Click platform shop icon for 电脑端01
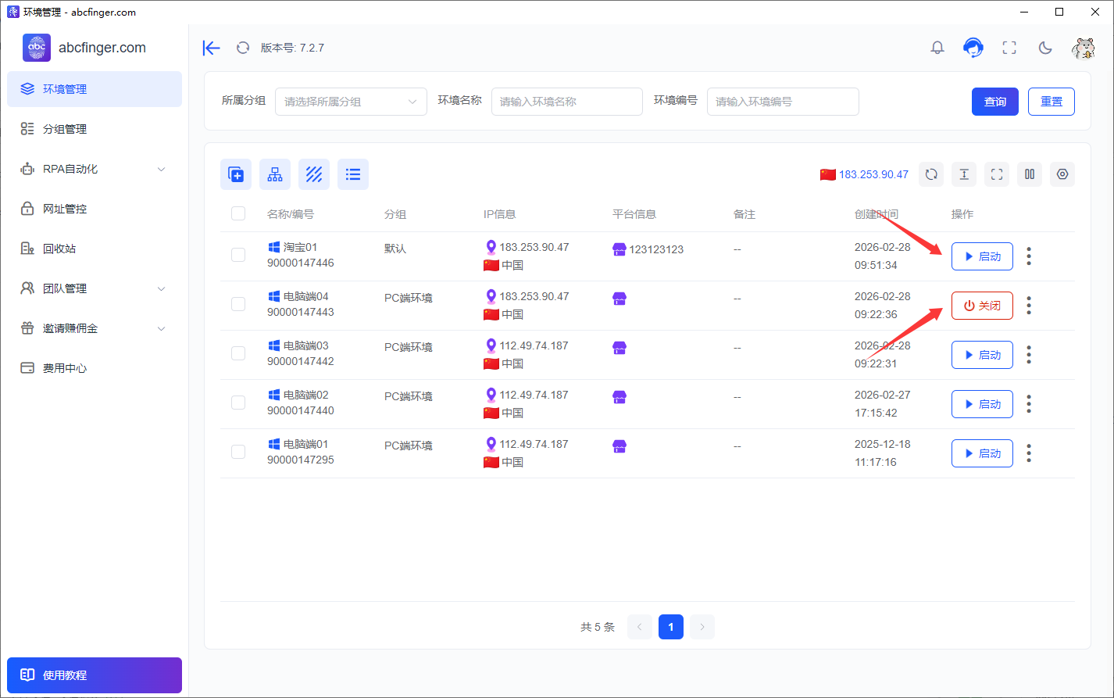1114x698 pixels. point(619,446)
